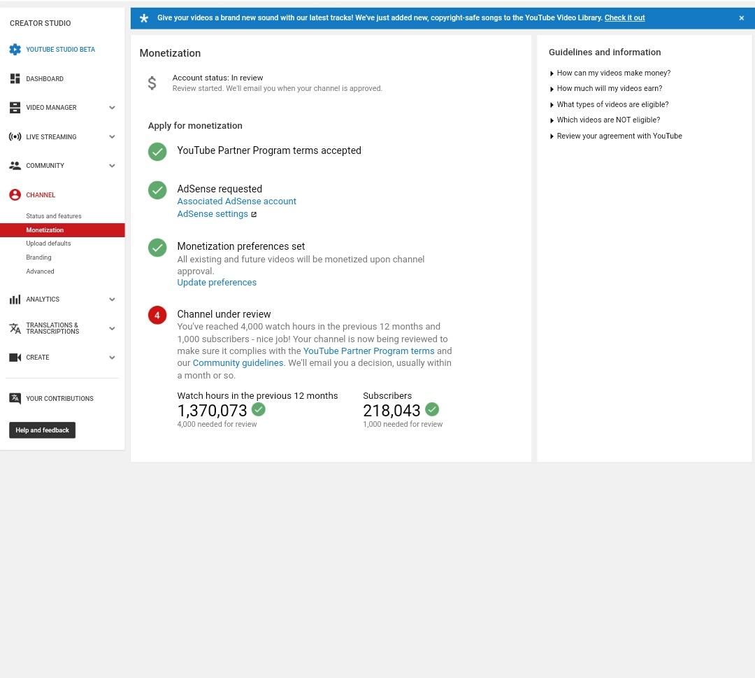Image resolution: width=755 pixels, height=678 pixels.
Task: Click the Analytics bar chart icon
Action: tap(15, 299)
